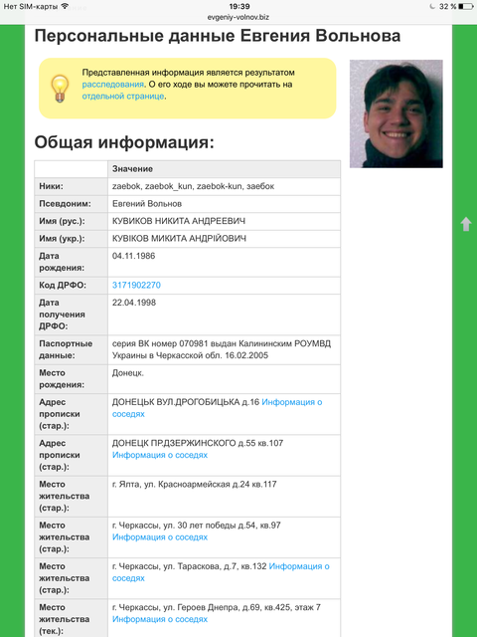Tap the 19:39 clock in the status bar
Viewport: 477px width, 637px height.
point(238,7)
